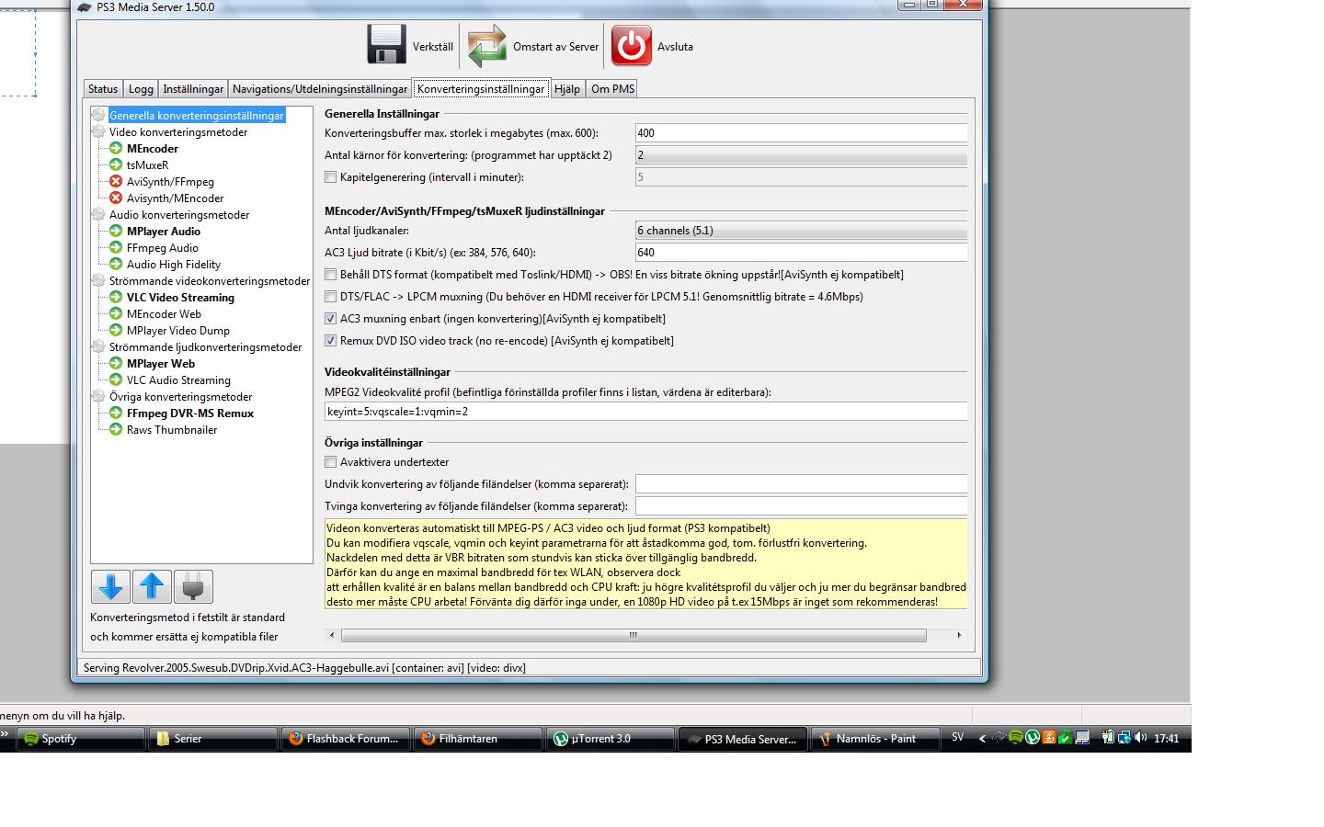Click the green icon beside MPlayer Video Dump
This screenshot has height=827, width=1324.
coord(116,330)
